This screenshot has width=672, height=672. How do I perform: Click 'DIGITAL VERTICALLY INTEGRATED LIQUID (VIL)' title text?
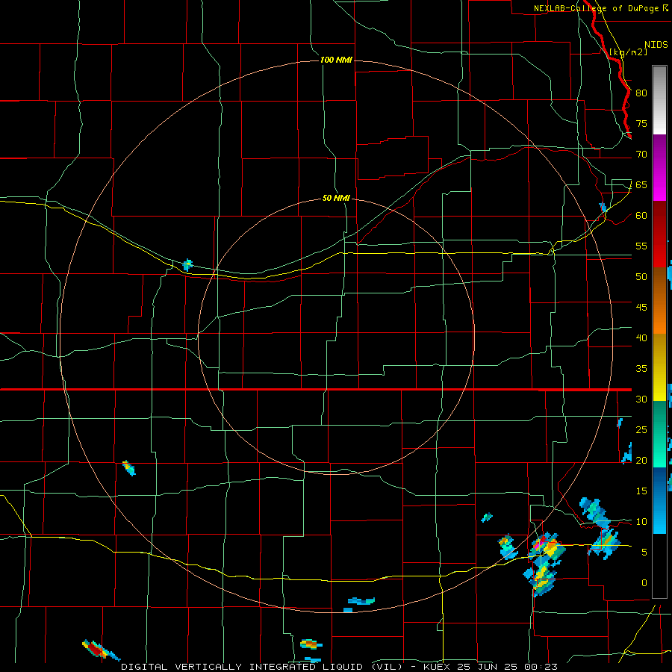[262, 667]
